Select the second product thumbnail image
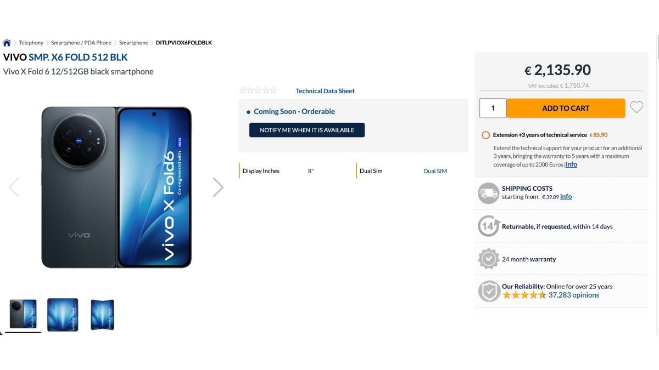 coord(63,315)
